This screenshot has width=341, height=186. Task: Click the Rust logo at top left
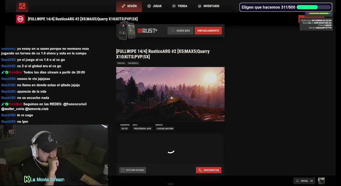22,6
